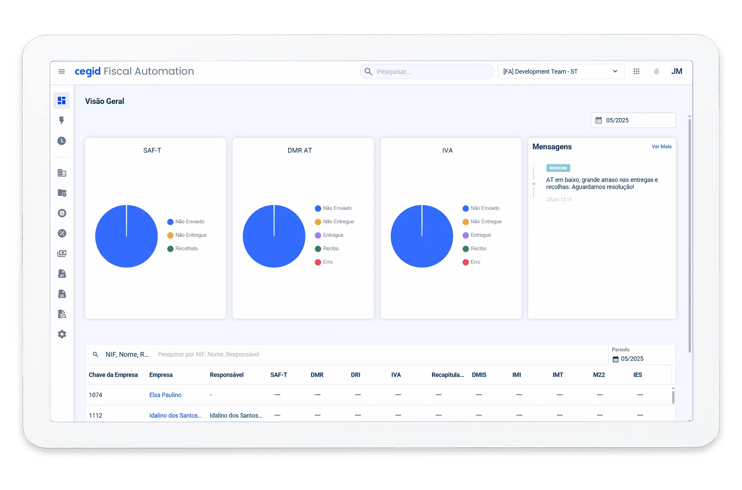This screenshot has height=490, width=742.
Task: Click the companies (building) sidebar icon
Action: [x=62, y=173]
